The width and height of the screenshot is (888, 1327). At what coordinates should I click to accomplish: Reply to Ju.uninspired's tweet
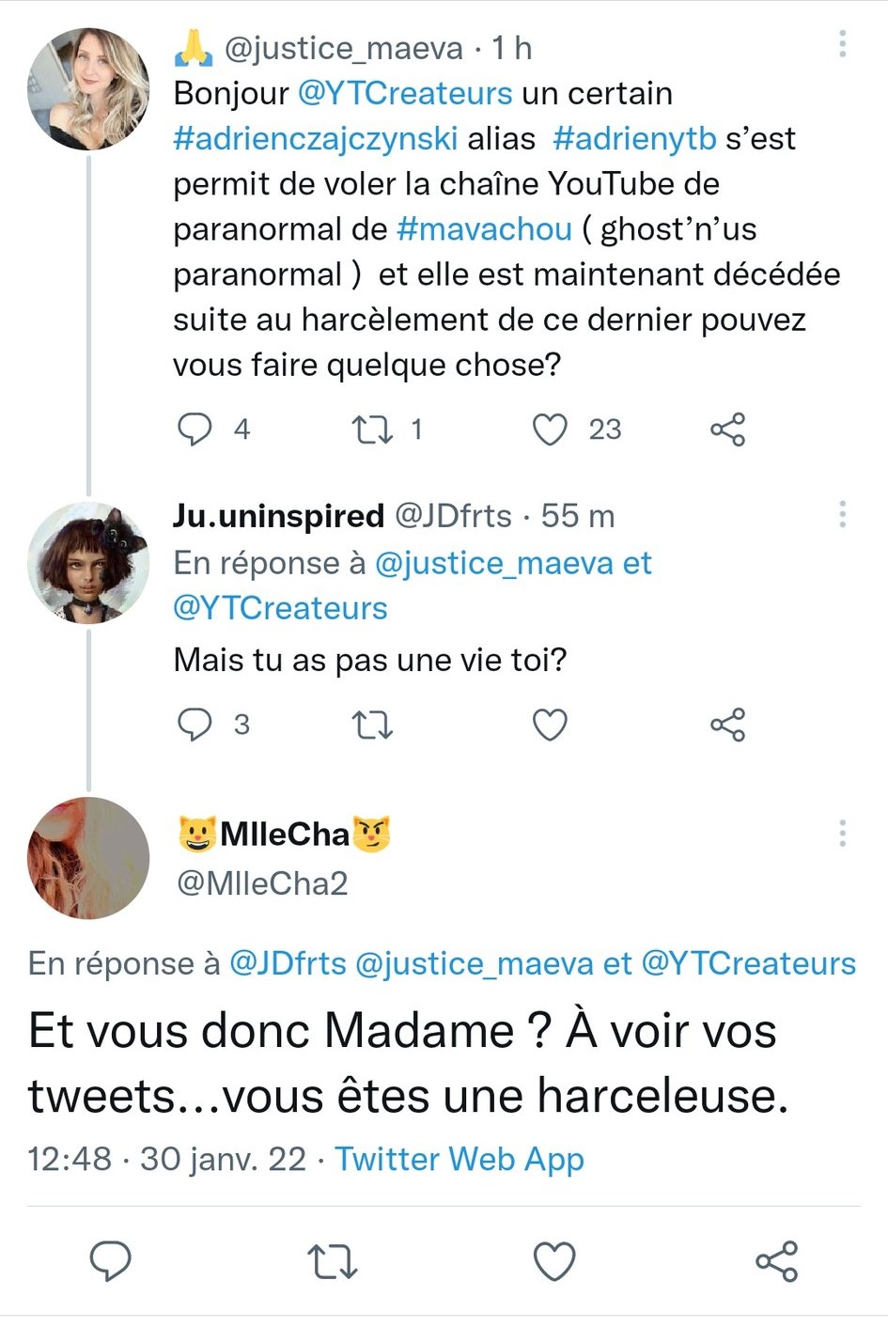[x=195, y=725]
